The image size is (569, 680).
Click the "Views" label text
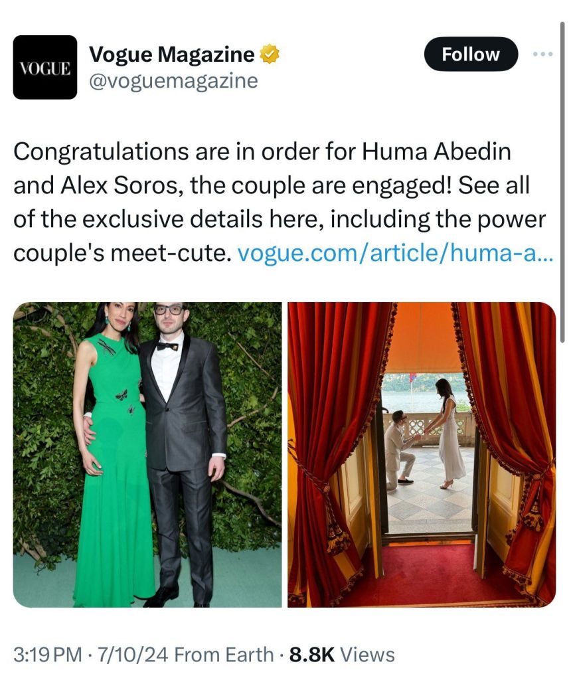pos(367,654)
